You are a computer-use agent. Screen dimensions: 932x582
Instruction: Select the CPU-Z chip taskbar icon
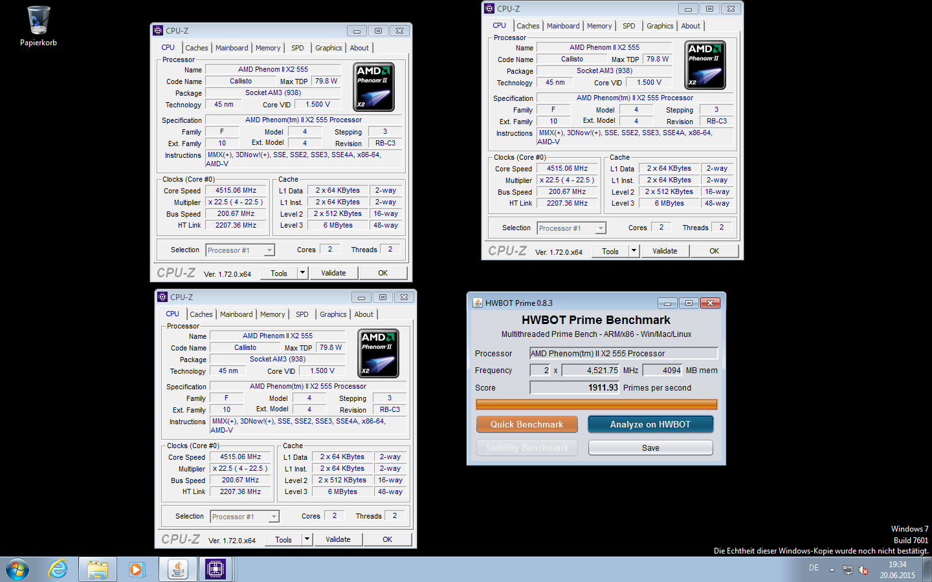coord(216,570)
